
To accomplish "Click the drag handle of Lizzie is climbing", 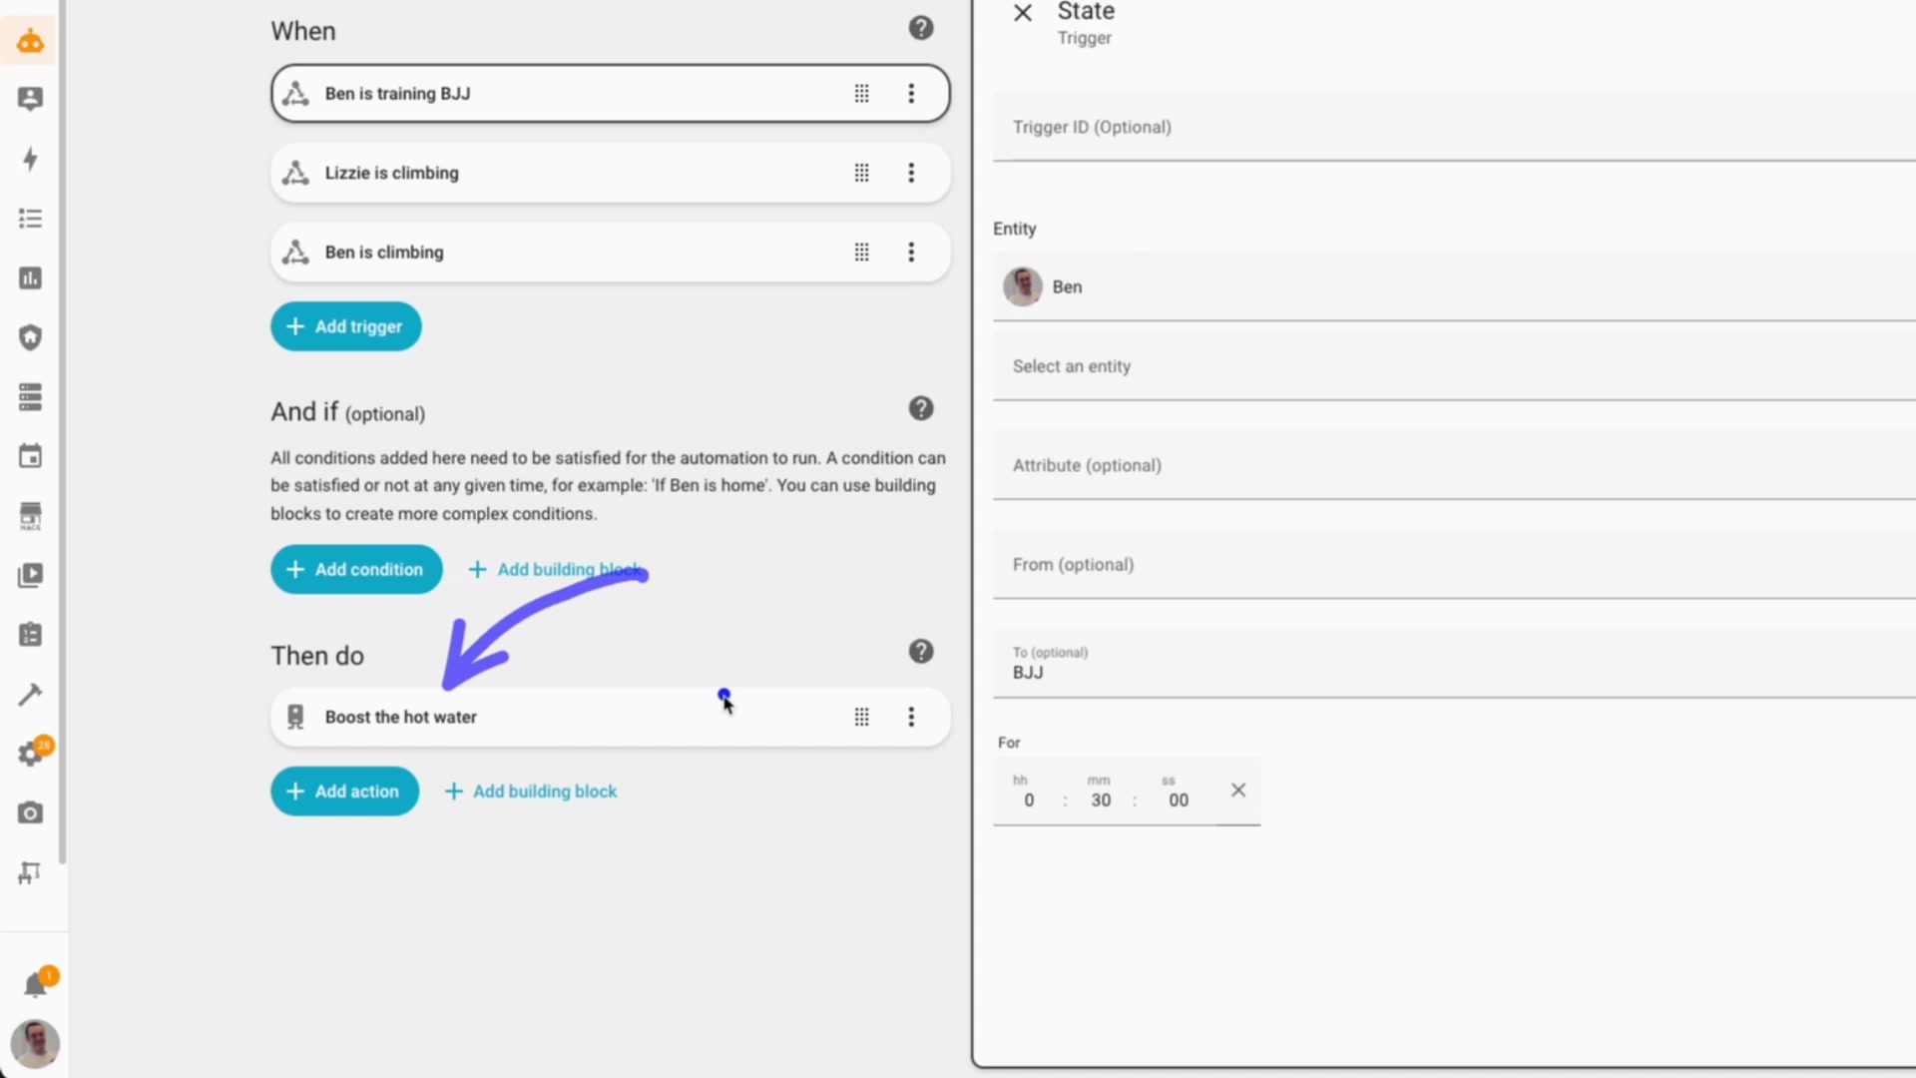I will (861, 173).
